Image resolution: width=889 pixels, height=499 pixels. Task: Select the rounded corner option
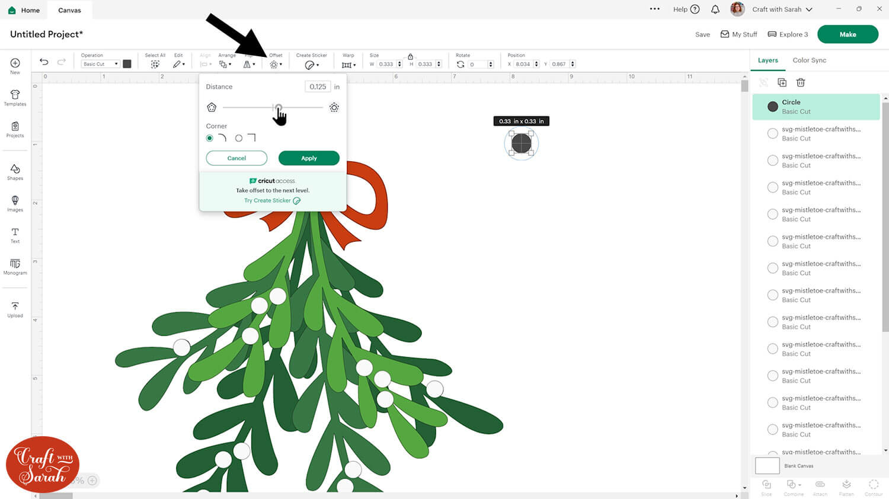[210, 138]
